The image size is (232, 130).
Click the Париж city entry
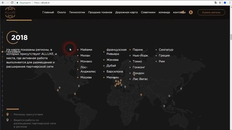pyautogui.click(x=138, y=50)
